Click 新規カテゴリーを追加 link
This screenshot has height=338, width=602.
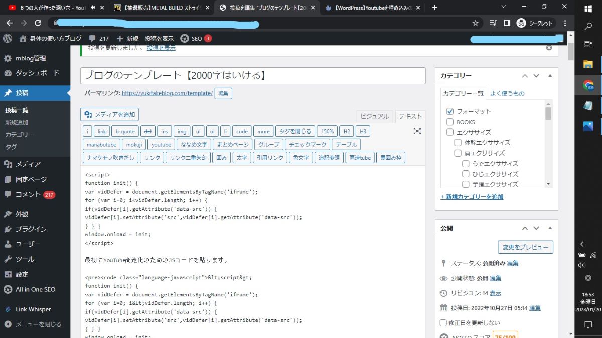(x=472, y=197)
